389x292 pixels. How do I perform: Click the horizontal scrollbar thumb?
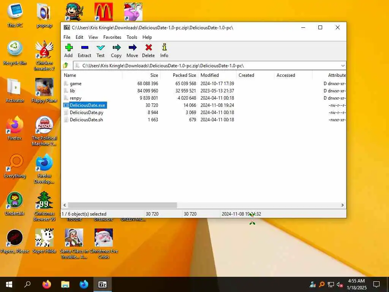click(122, 205)
